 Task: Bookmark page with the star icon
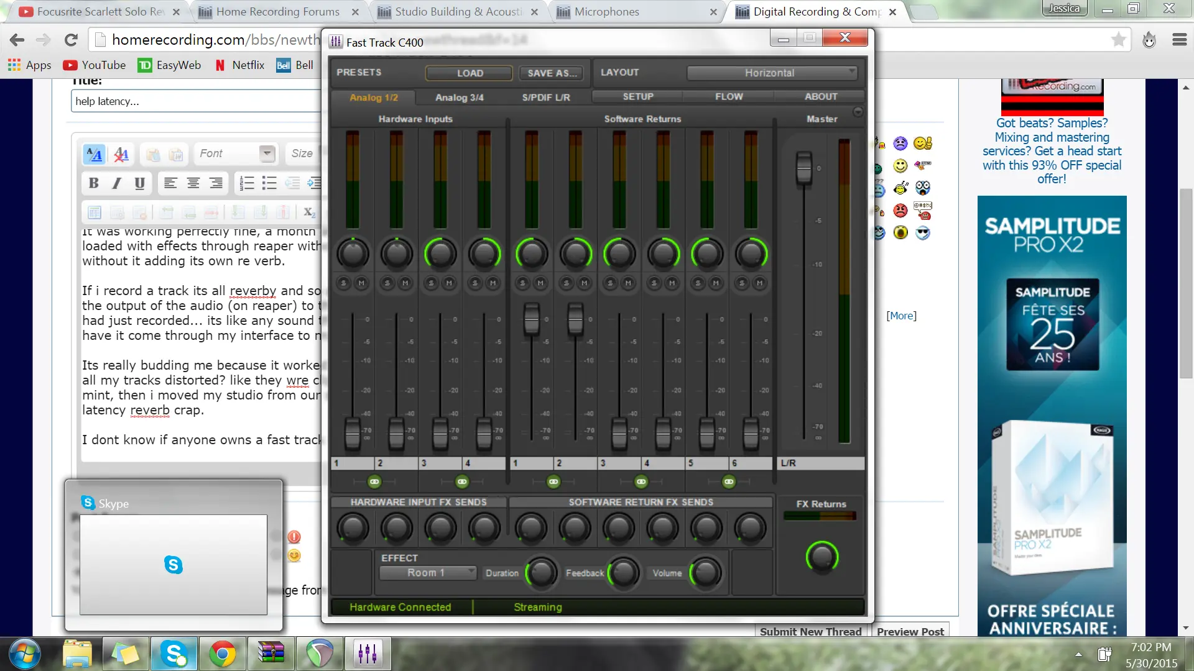point(1118,40)
